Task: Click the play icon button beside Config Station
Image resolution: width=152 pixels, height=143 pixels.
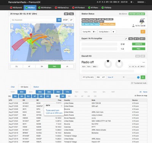Action: [114, 32]
